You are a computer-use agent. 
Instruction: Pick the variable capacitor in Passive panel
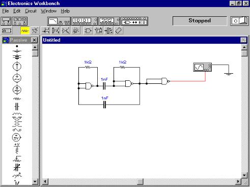17,168
